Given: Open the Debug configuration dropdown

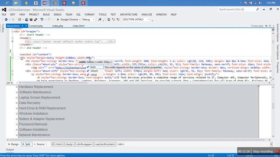Looking at the screenshot, I should click(93, 20).
